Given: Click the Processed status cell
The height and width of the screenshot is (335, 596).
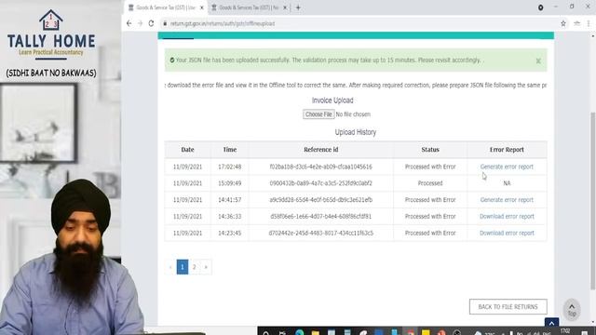Looking at the screenshot, I should pos(430,183).
